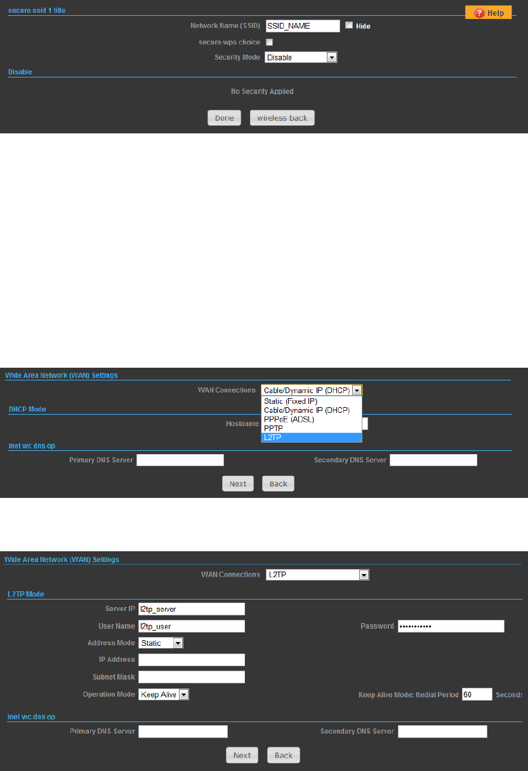
Task: Open the Address Mode dropdown showing Static
Action: pos(161,643)
